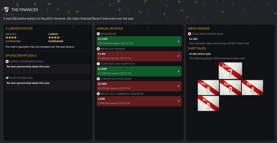Click the current reputation star rating
The image size is (277, 143).
coord(55,38)
